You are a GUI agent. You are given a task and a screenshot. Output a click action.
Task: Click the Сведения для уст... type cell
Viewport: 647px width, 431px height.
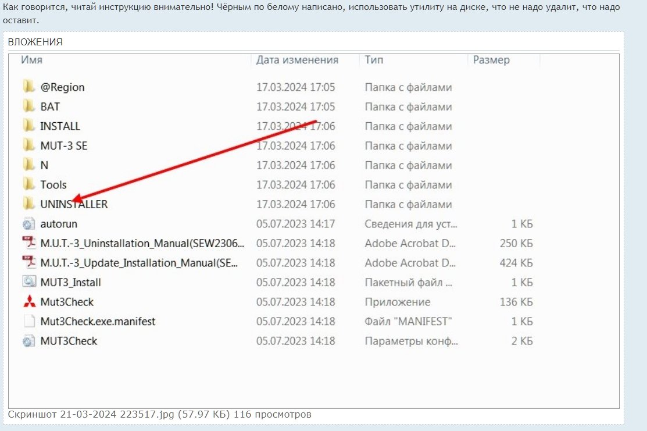tap(411, 224)
